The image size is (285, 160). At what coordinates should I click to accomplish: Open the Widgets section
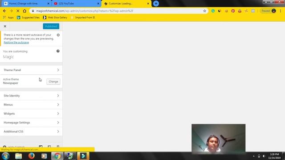click(x=31, y=114)
